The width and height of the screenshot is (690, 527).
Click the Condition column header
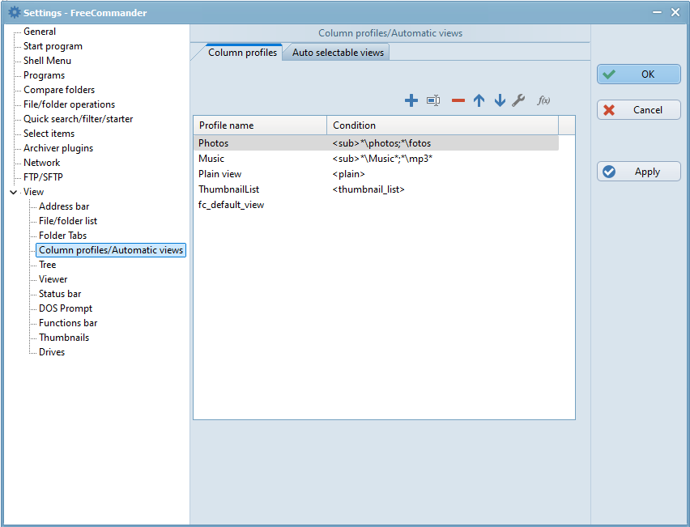(x=443, y=125)
